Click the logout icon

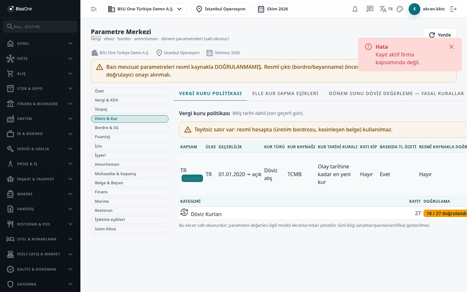454,9
